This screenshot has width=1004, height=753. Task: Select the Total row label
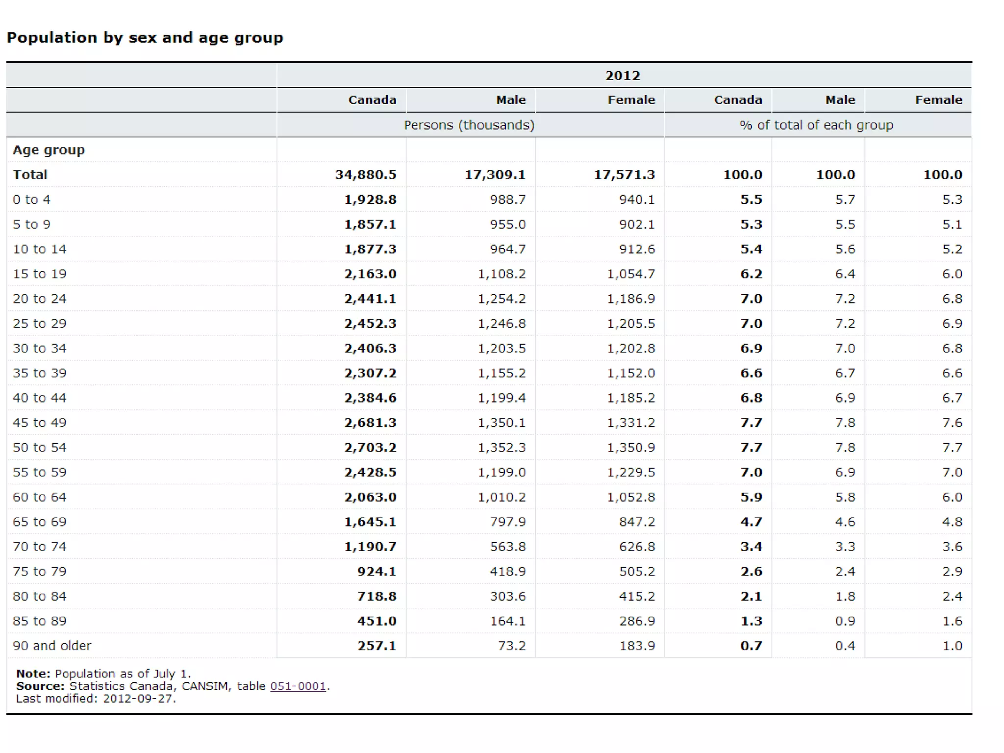(30, 175)
